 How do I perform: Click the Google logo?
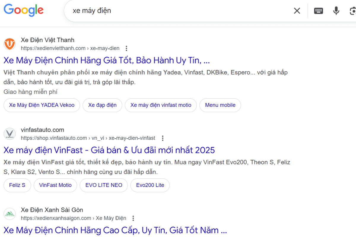(24, 10)
